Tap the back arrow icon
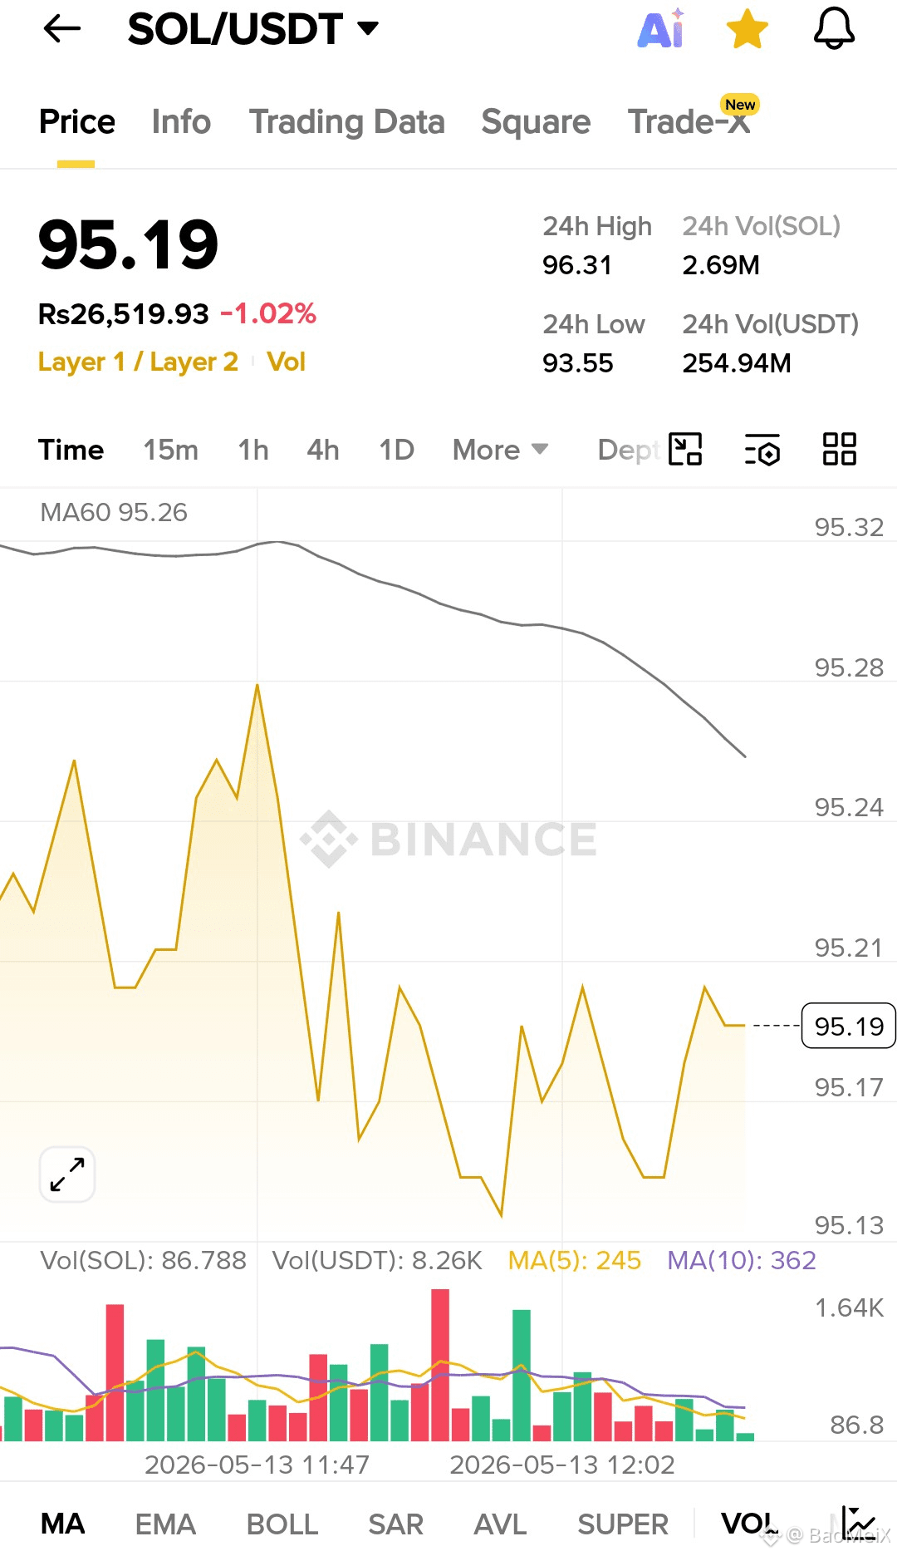The height and width of the screenshot is (1556, 897). click(62, 29)
